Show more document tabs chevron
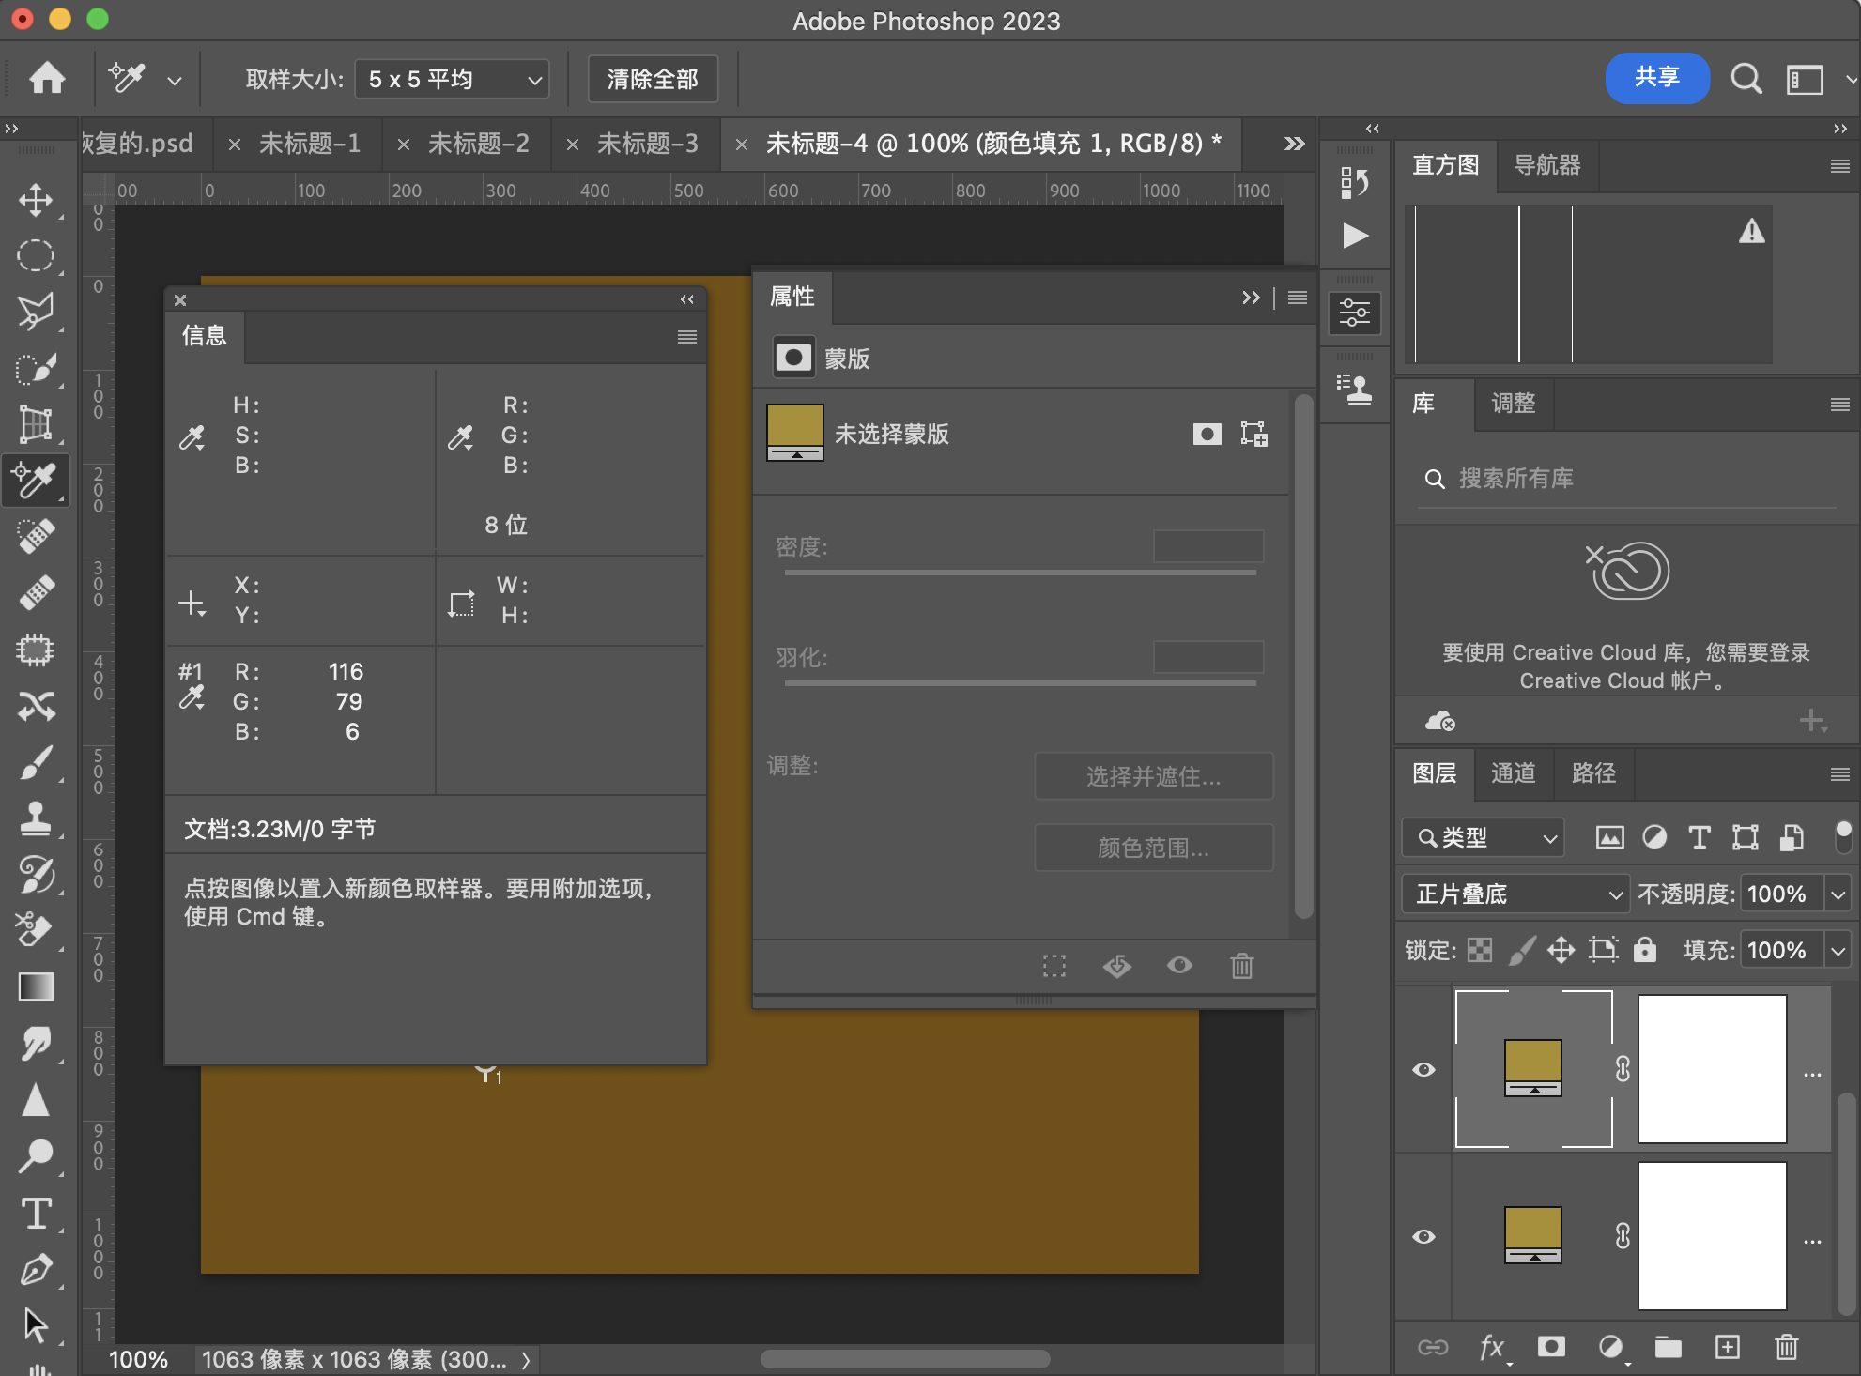Screen dimensions: 1861x1376 tap(1294, 144)
